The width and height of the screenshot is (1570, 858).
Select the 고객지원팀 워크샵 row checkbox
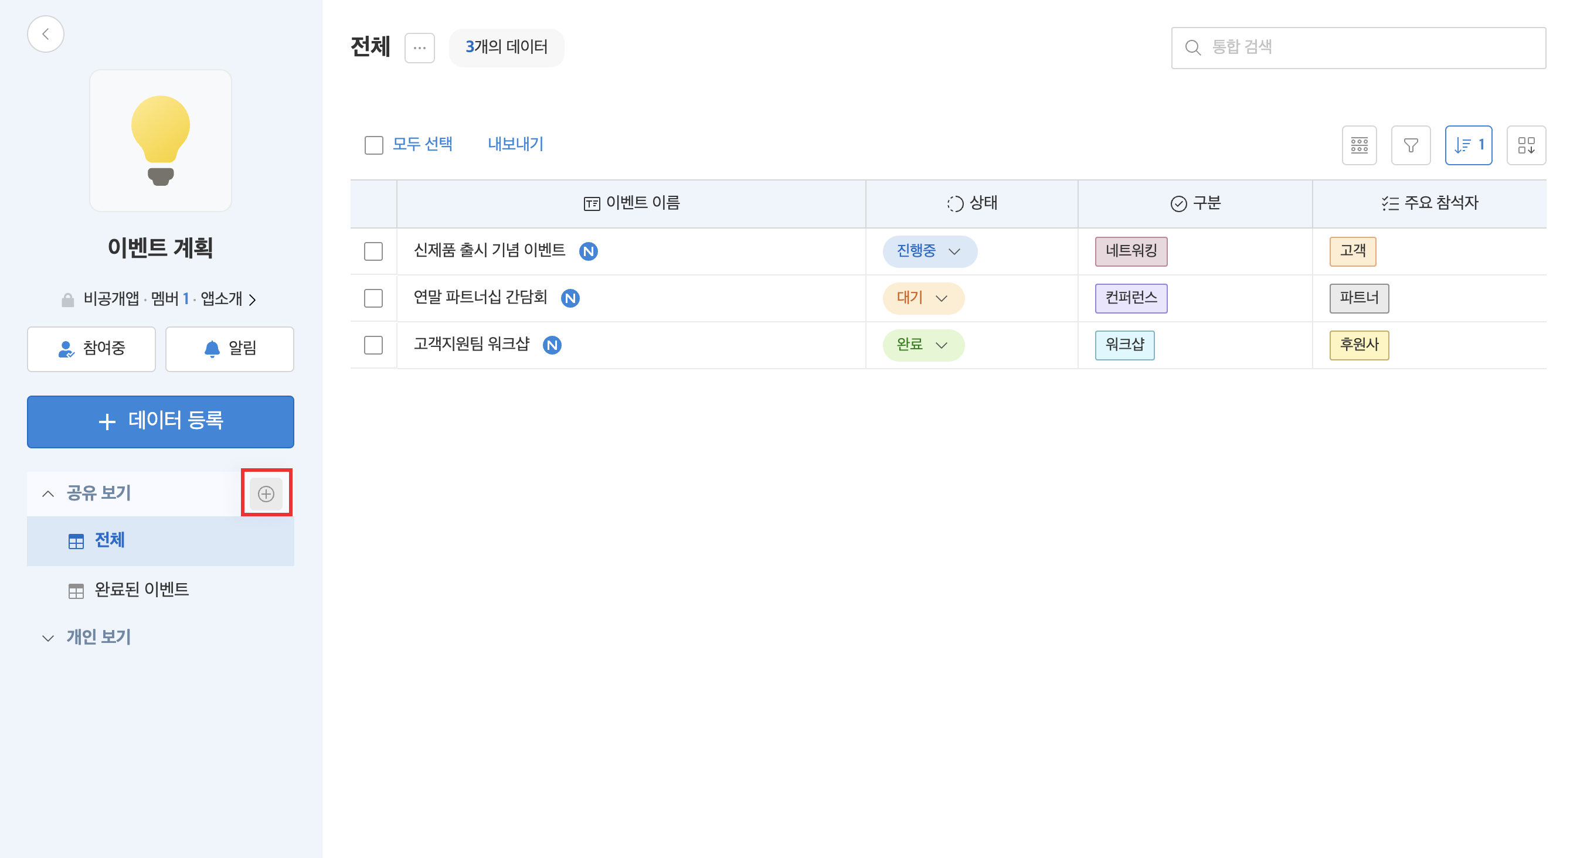[373, 345]
